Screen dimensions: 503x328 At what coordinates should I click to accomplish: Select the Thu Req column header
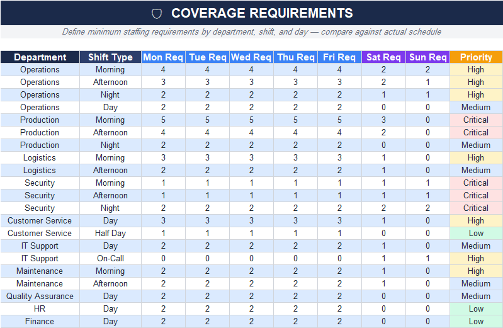(295, 57)
